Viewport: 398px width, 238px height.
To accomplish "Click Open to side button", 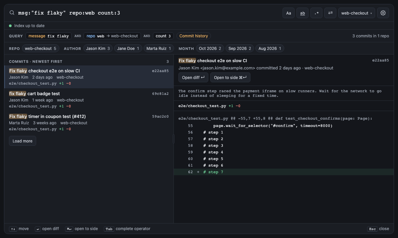I will click(231, 77).
